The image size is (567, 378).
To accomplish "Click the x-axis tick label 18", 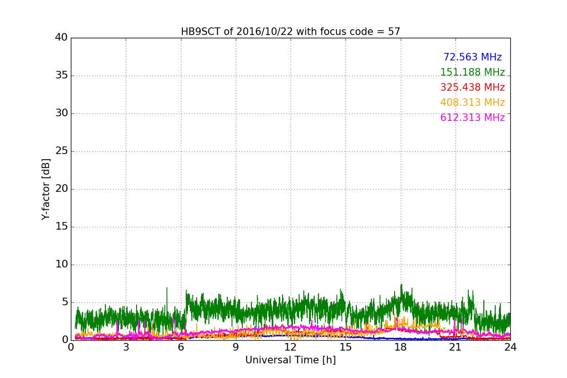I will [x=401, y=347].
